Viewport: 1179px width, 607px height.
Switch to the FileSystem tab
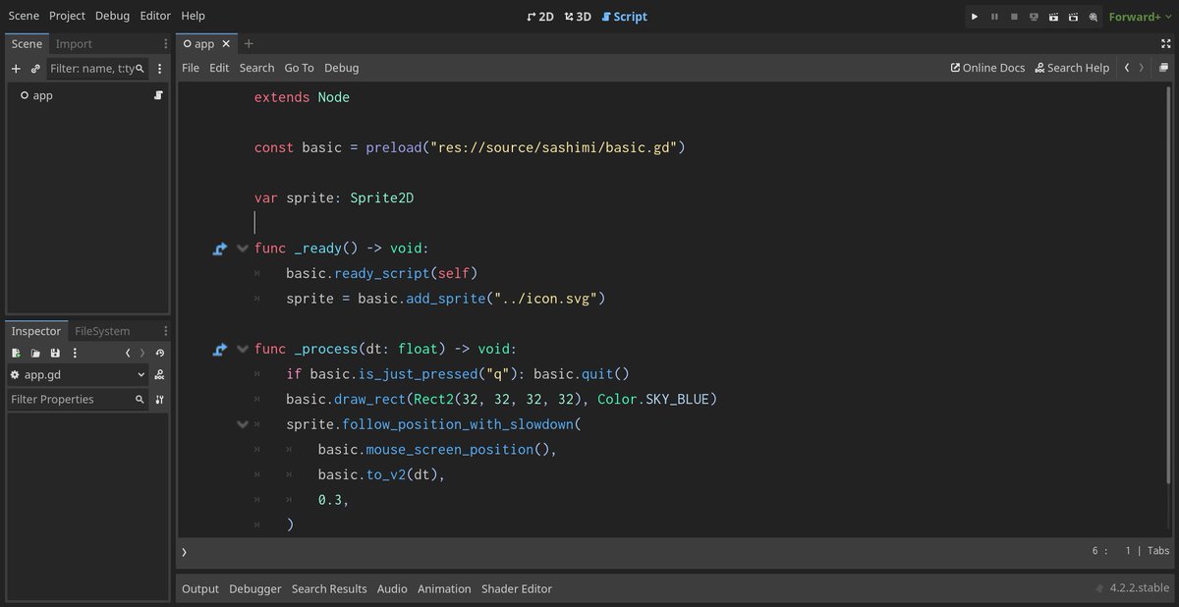click(101, 330)
